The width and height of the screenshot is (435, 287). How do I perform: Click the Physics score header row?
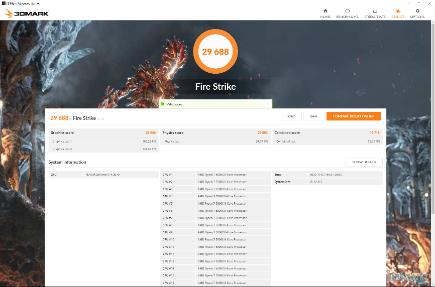[215, 132]
